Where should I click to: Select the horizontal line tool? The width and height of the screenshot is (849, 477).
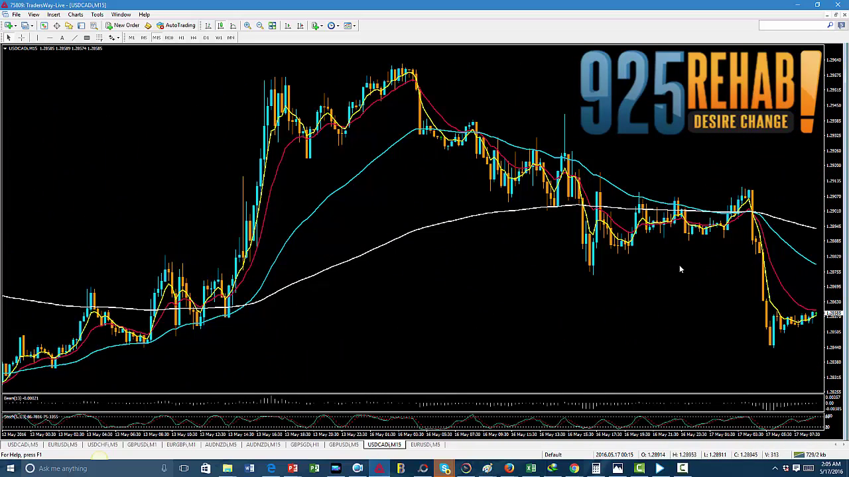(x=50, y=38)
